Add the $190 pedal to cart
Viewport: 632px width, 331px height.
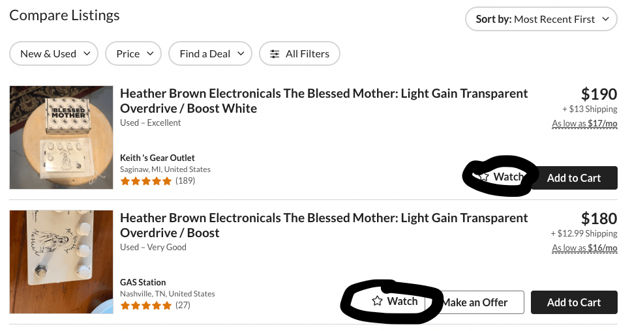(574, 178)
